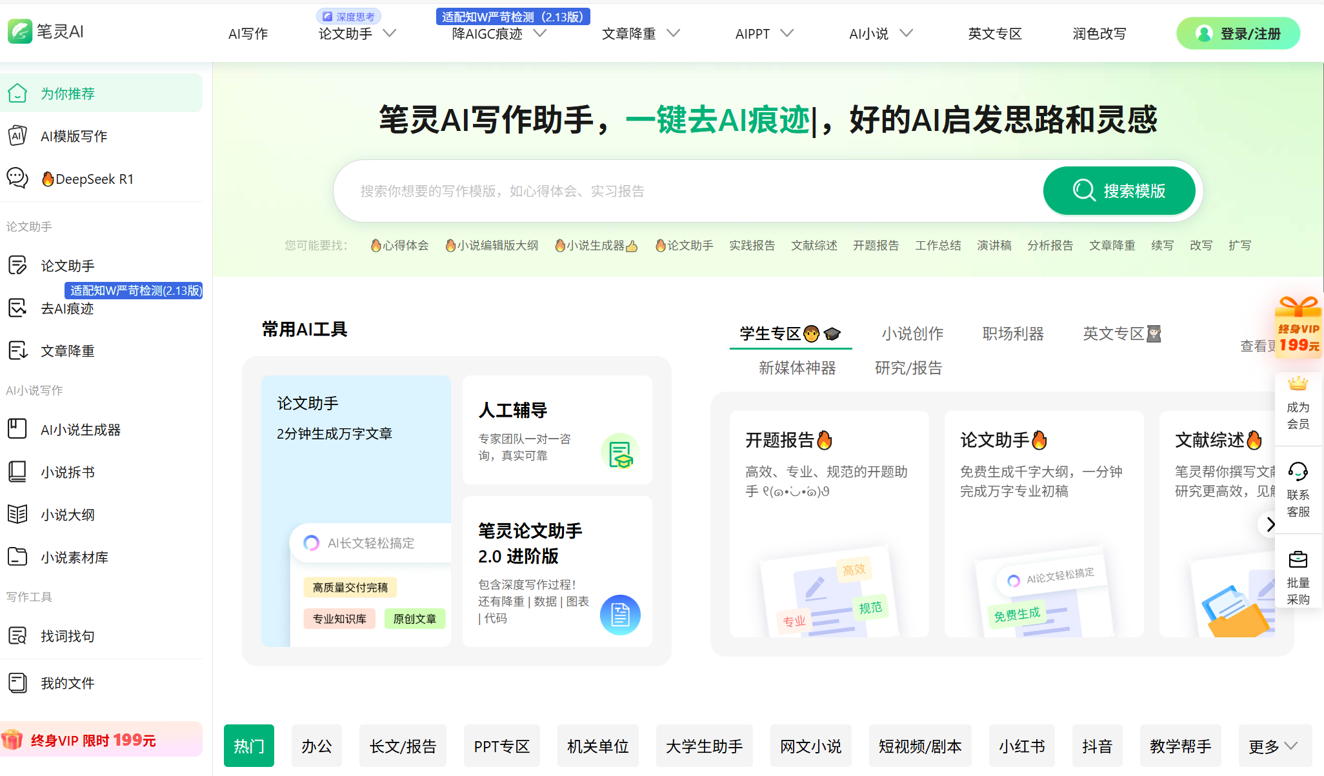The image size is (1324, 776).
Task: Open DeepSeek R1 chat icon
Action: 17,179
